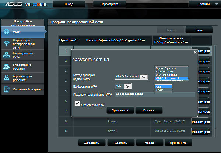Click the Назад button

(x=150, y=143)
